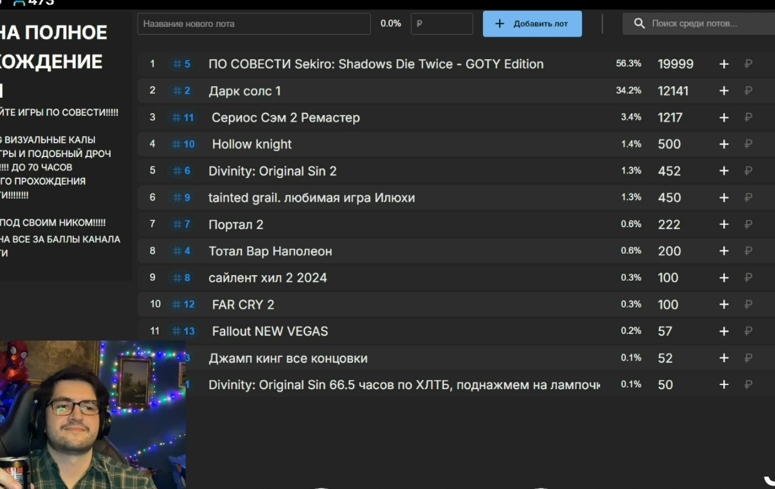Edit the 19999 amount on Sekiro row
Image resolution: width=775 pixels, height=489 pixels.
pos(675,64)
